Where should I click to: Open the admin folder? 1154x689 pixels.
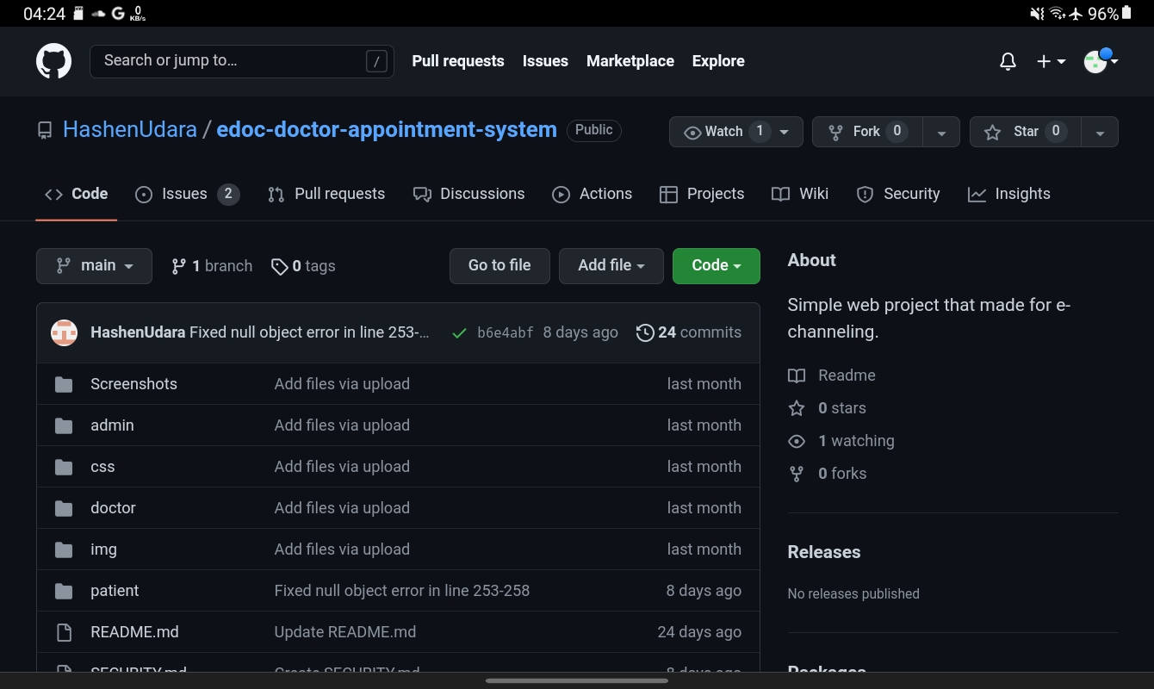(112, 425)
